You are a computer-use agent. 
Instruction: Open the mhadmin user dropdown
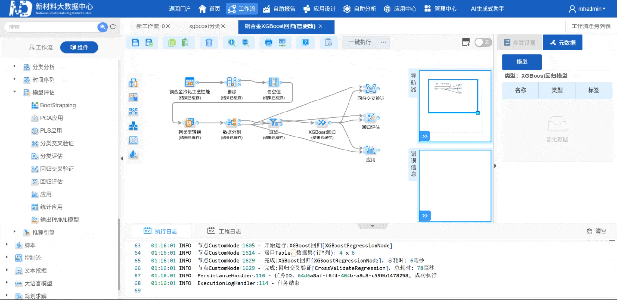587,9
